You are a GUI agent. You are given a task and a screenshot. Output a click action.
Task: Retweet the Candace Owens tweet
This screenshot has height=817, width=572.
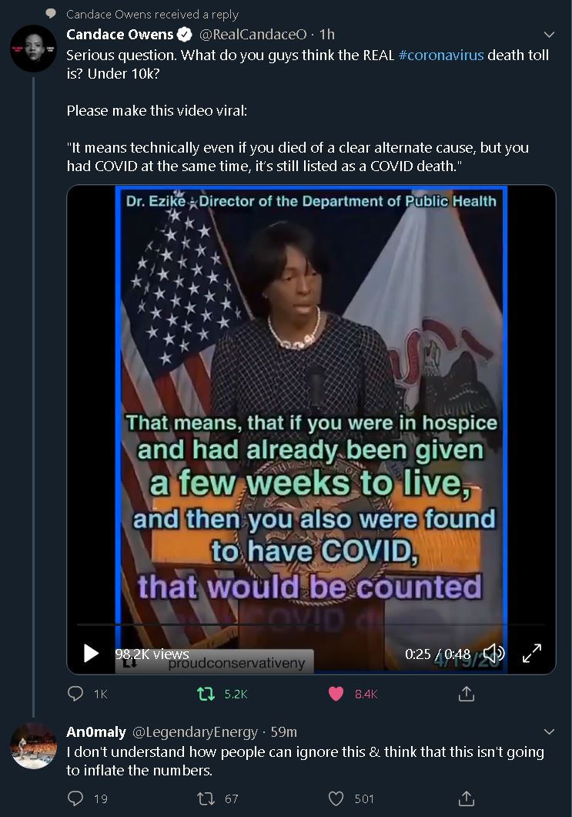[x=206, y=694]
